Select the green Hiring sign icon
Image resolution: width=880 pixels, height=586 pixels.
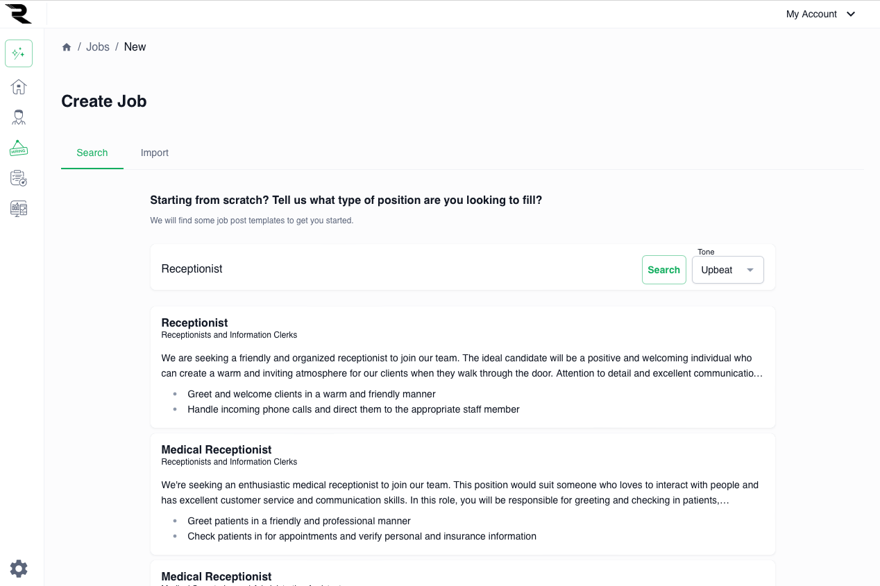pos(19,148)
